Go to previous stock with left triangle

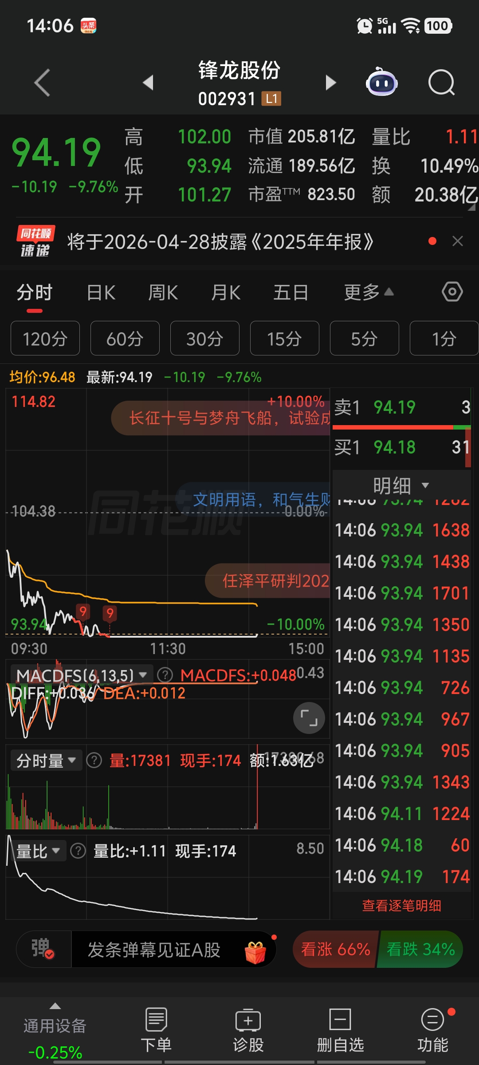[x=148, y=83]
